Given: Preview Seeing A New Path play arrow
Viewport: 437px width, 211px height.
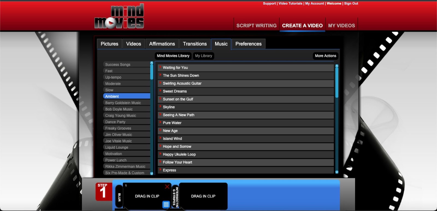Looking at the screenshot, I should [x=161, y=114].
